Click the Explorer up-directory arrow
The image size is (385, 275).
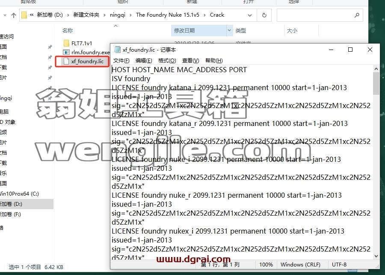(14, 15)
